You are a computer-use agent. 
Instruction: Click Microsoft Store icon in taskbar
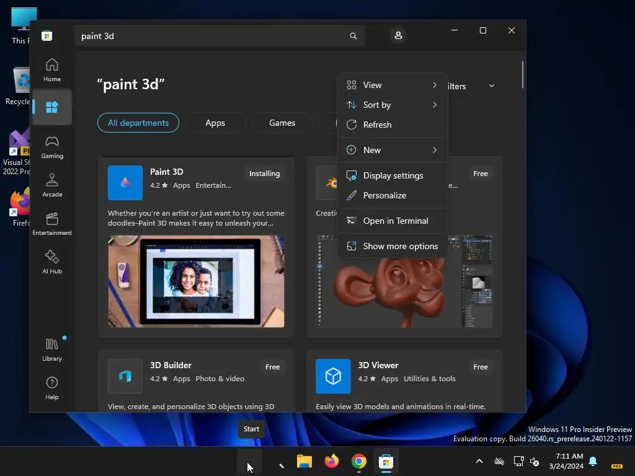[386, 461]
